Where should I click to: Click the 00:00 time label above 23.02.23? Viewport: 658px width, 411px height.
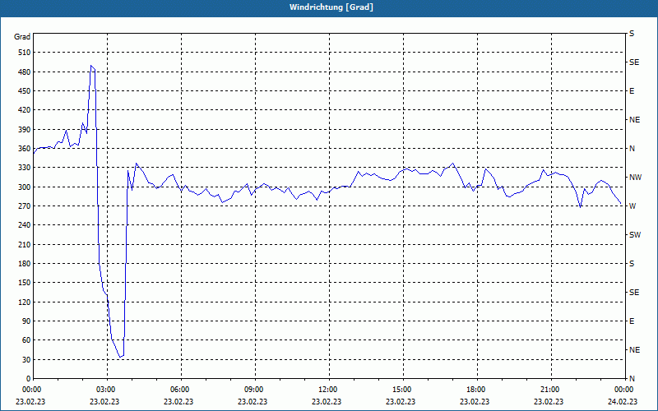pos(30,390)
